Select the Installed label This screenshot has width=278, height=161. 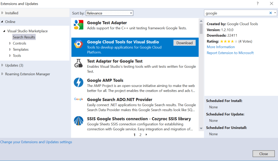(x=11, y=13)
